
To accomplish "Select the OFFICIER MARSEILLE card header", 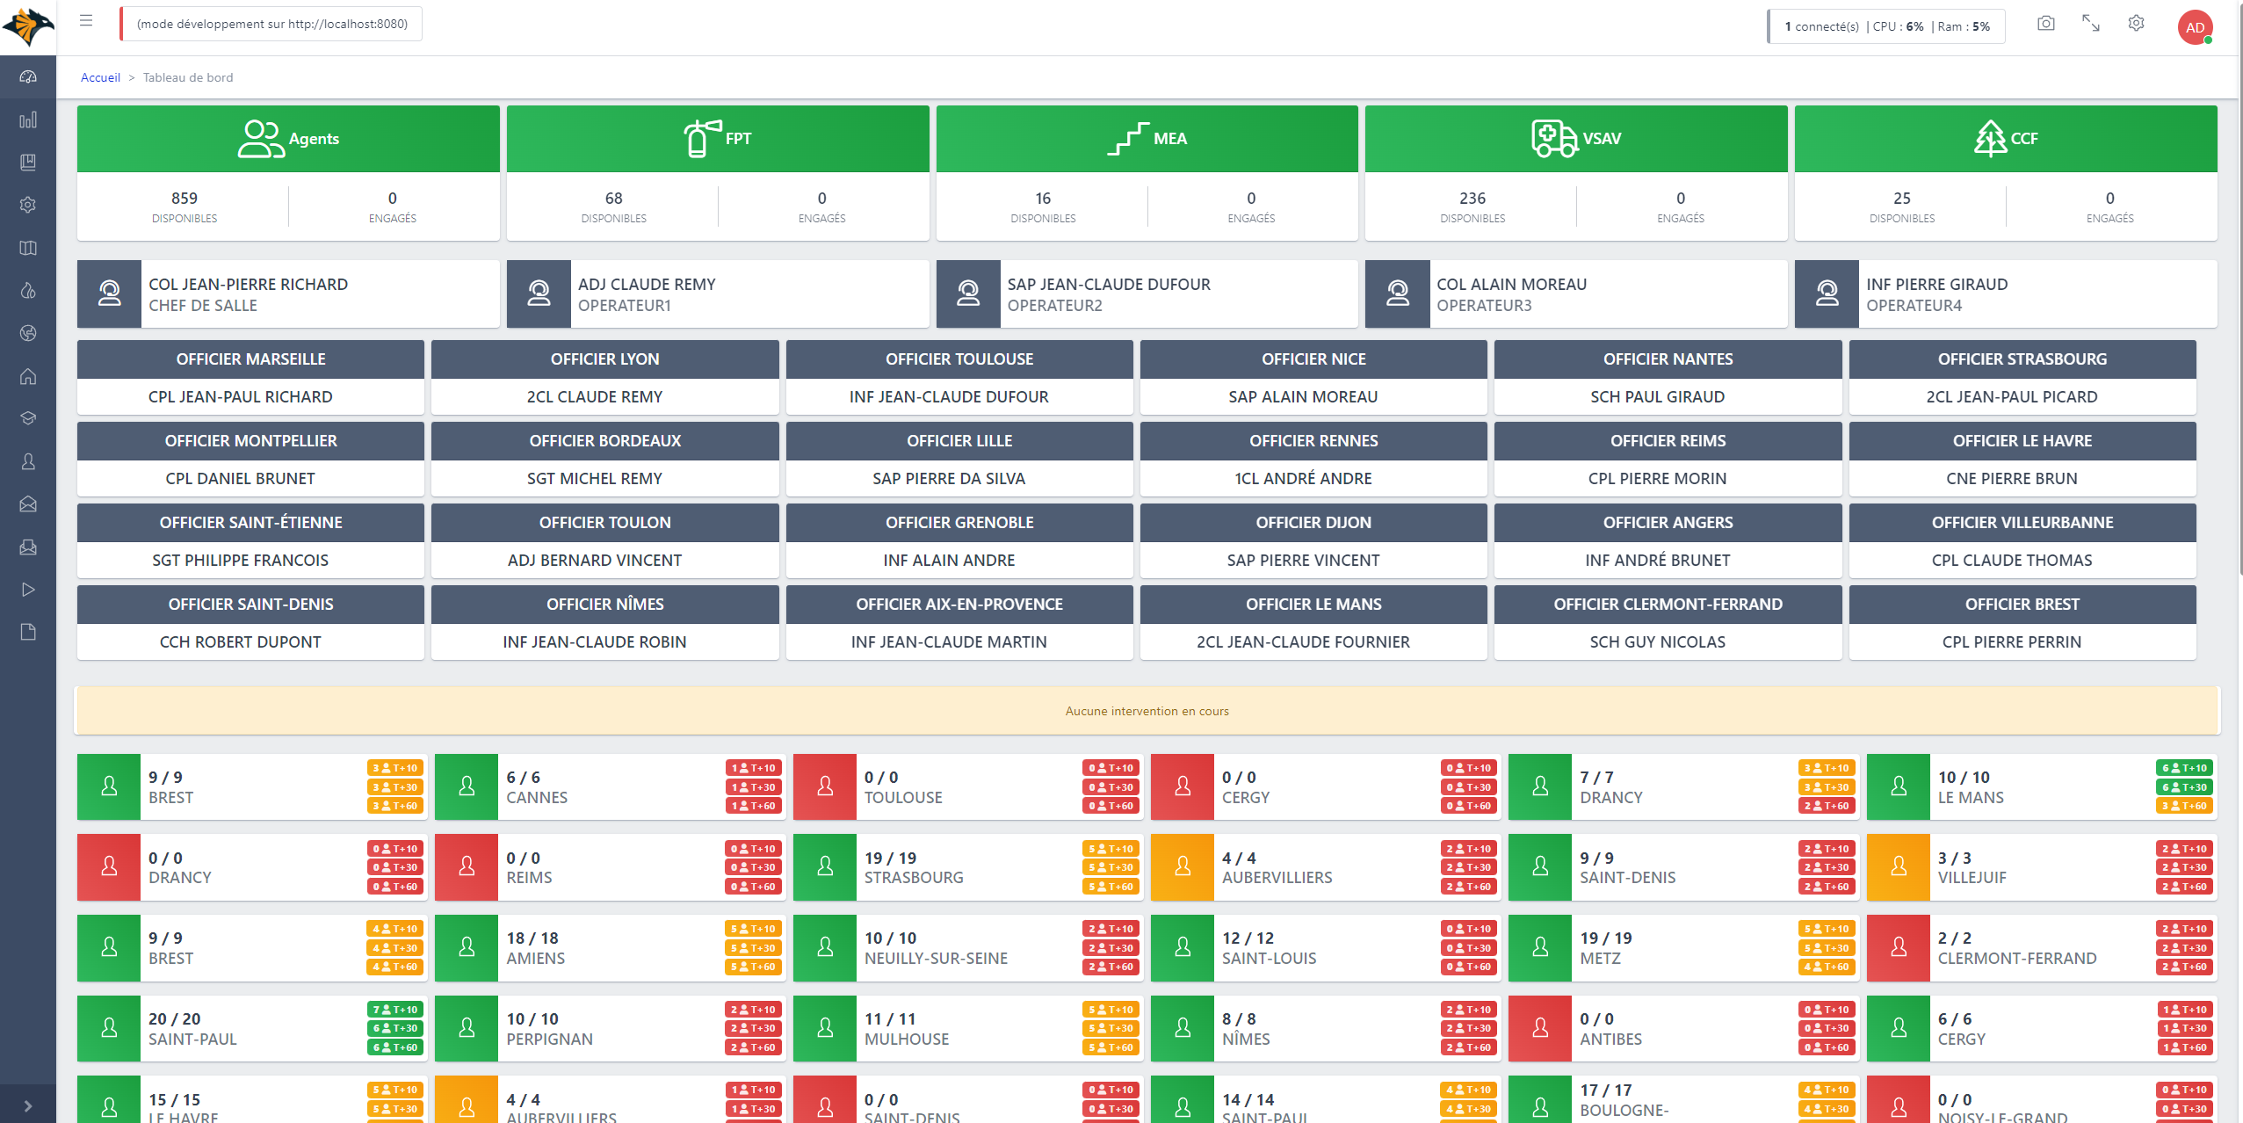I will (x=250, y=359).
